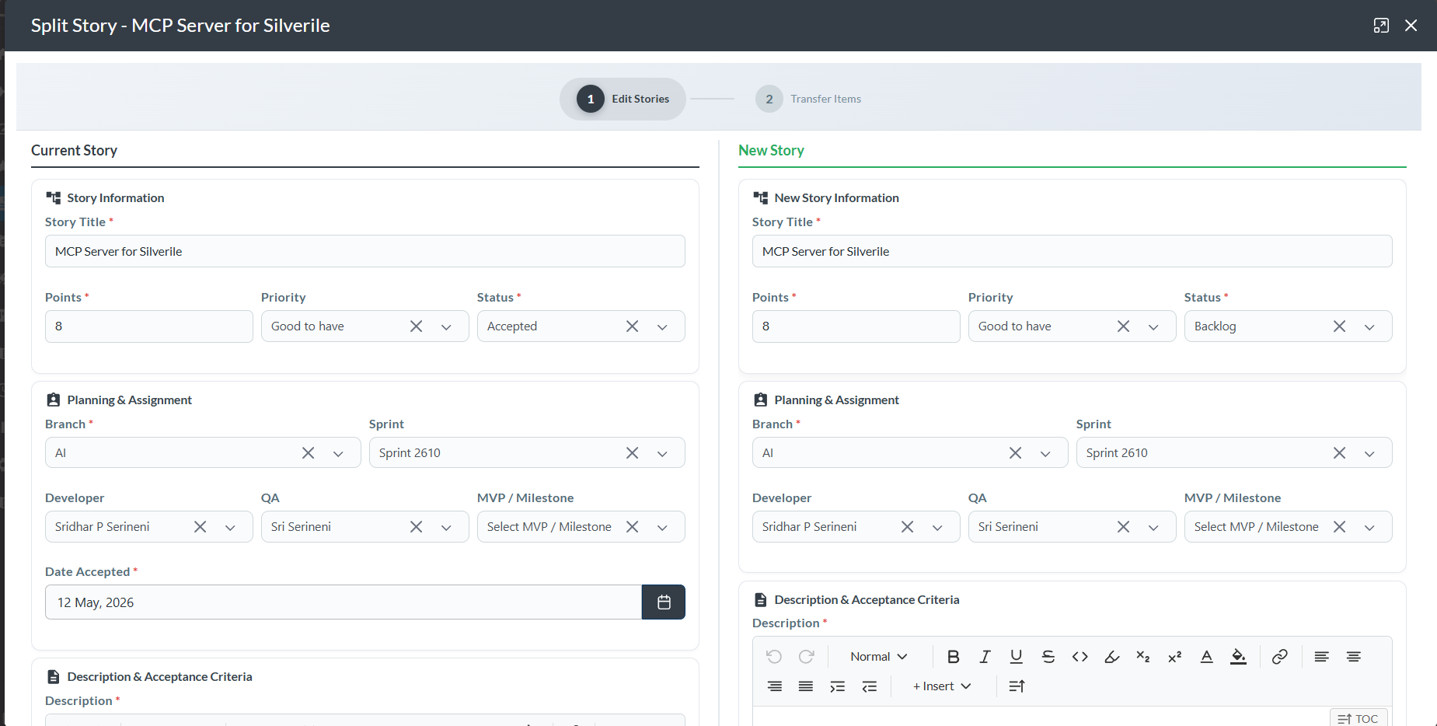Click the Current Story heading
The height and width of the screenshot is (726, 1437).
coord(74,151)
